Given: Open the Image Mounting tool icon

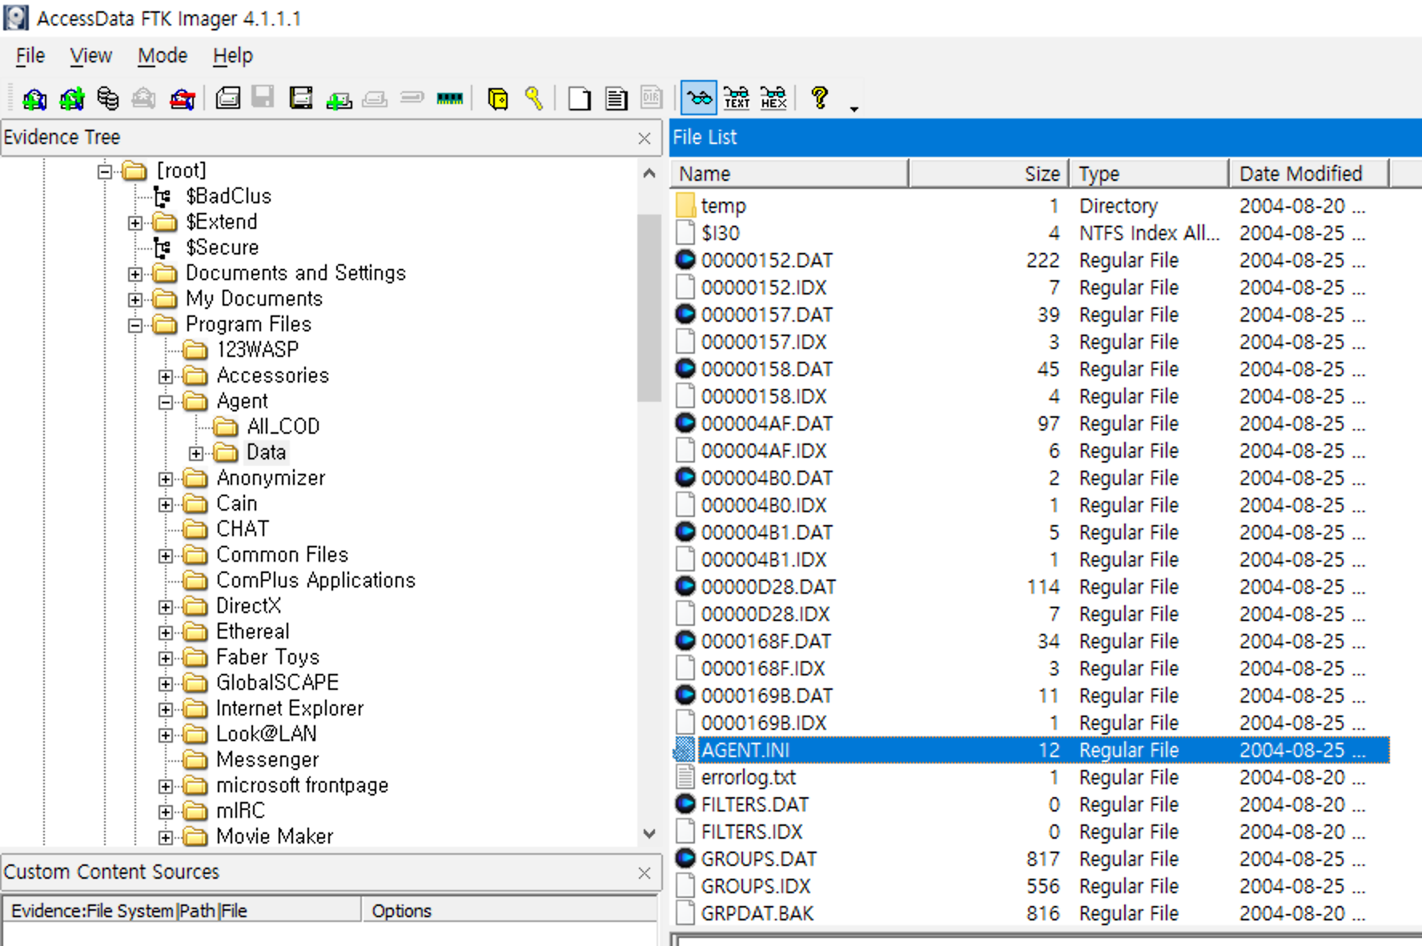Looking at the screenshot, I should [x=107, y=98].
